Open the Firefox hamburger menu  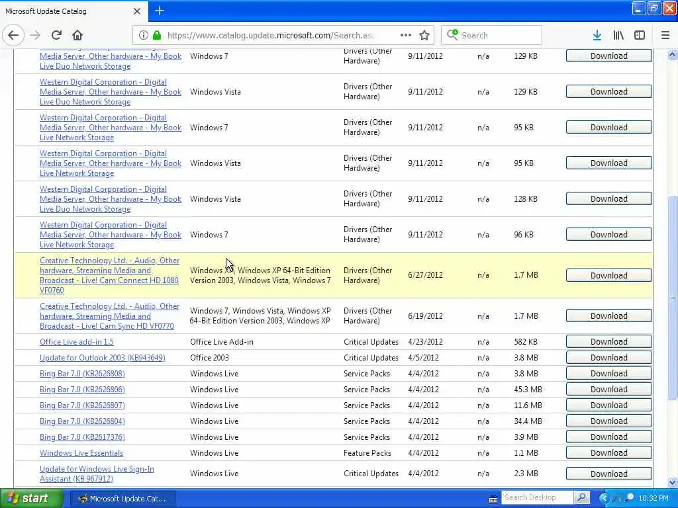tap(665, 36)
